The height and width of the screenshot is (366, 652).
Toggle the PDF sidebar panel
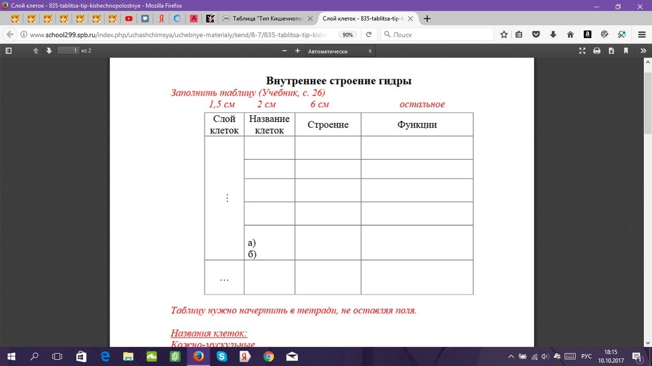(8, 50)
